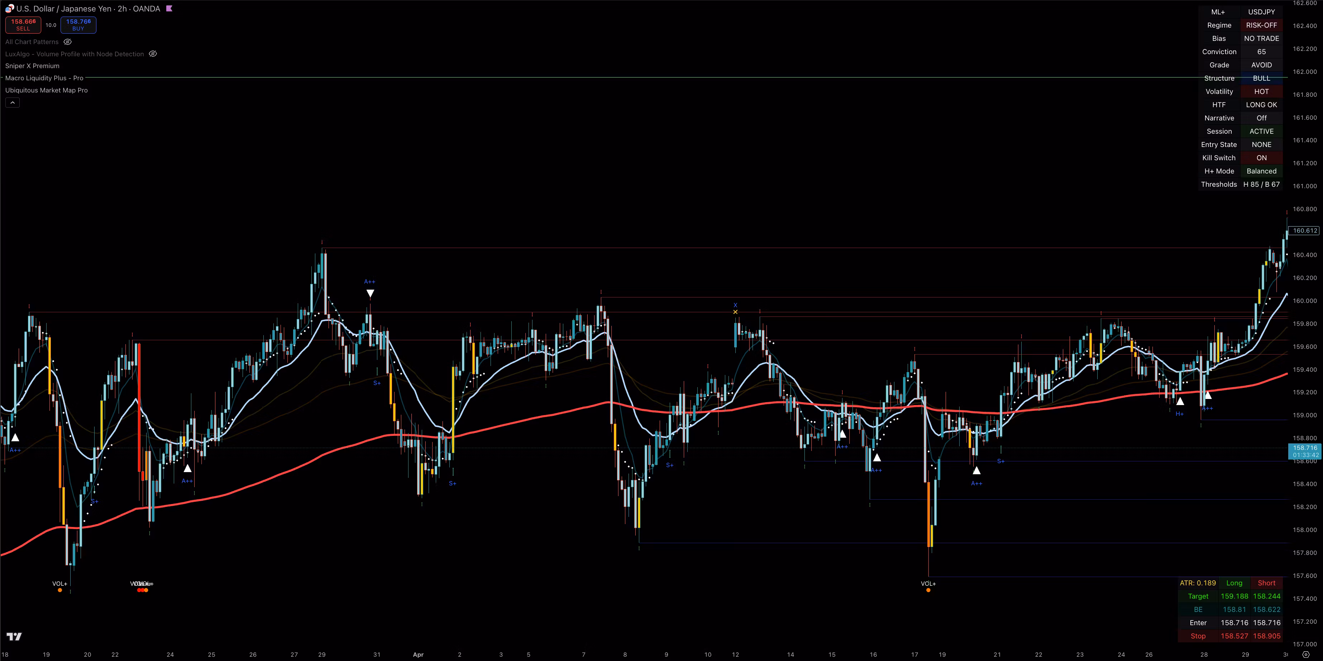The width and height of the screenshot is (1323, 661).
Task: Click the USDJPY symbol flag icon
Action: pos(9,9)
